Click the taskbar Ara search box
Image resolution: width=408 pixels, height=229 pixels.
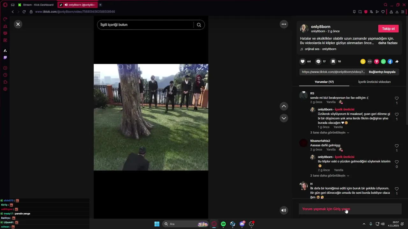186,224
